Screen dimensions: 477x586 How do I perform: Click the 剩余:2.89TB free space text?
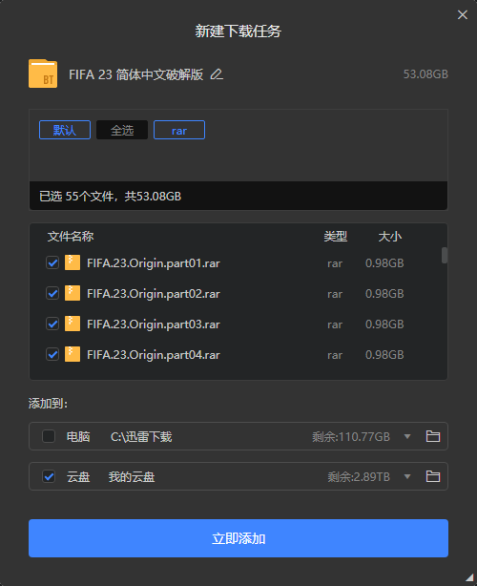point(359,476)
